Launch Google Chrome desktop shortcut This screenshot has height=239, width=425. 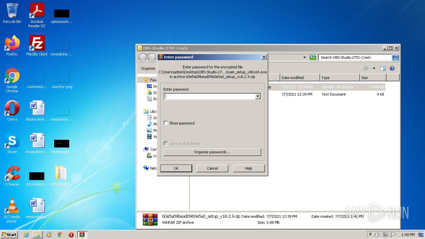[x=12, y=80]
